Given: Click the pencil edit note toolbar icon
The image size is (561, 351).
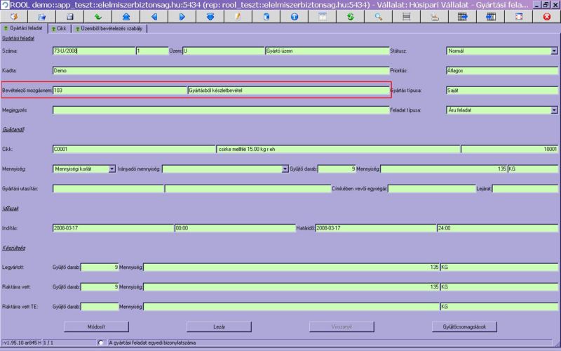Looking at the screenshot, I should 238,16.
